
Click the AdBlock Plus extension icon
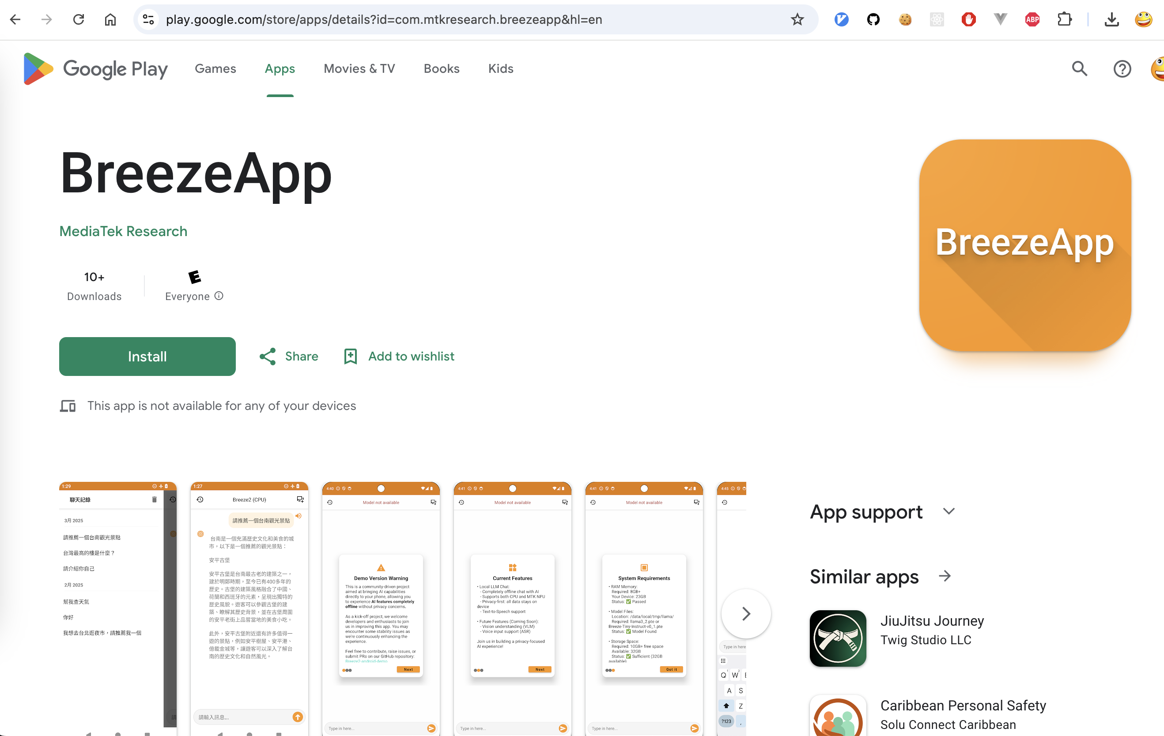(1032, 19)
